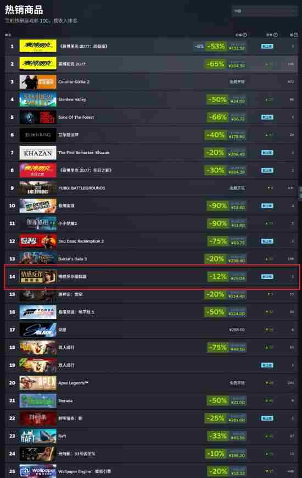Open the Red Dead Redemption 2 title link
The height and width of the screenshot is (478, 302).
point(81,241)
